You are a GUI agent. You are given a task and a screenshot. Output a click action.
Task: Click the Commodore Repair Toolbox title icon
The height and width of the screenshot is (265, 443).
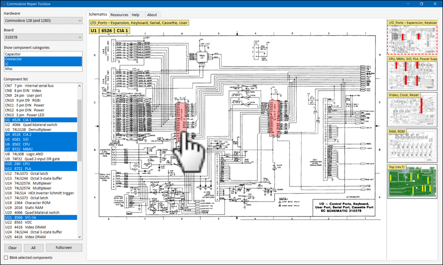(x=4, y=4)
